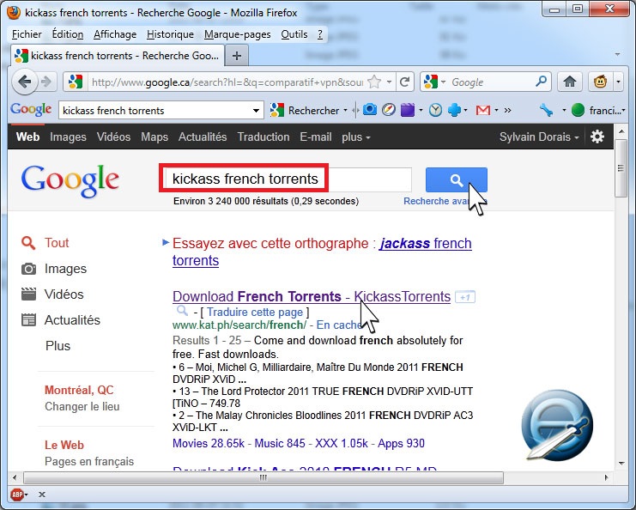Click the clock icon on the Google Toolbar
Screen dimensions: 636x510
coord(435,110)
